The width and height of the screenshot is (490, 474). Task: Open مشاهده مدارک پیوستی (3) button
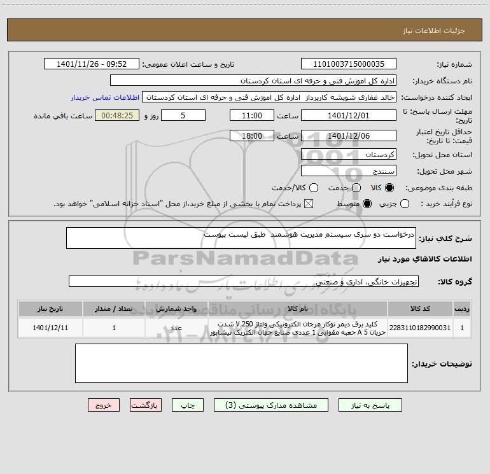[x=271, y=405]
